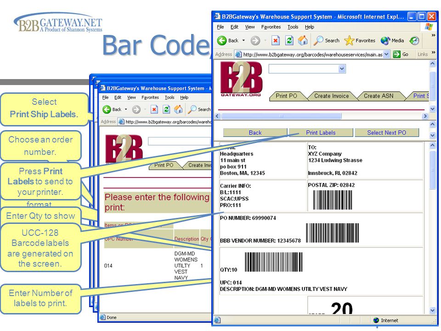
Task: Select the Print PO tab in the rear window
Action: tap(164, 165)
